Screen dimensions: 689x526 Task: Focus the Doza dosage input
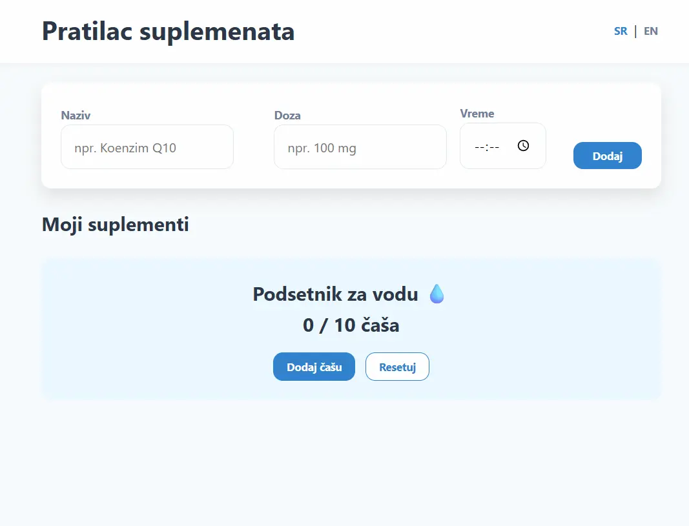click(360, 147)
